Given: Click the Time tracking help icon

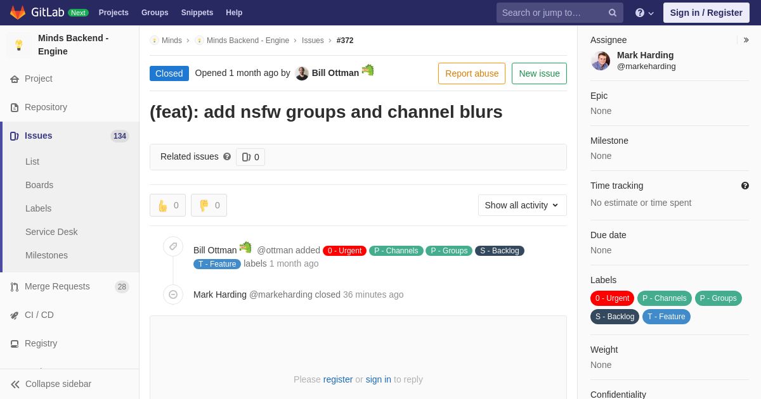Looking at the screenshot, I should [745, 186].
